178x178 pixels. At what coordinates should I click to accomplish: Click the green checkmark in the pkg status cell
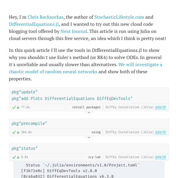click(x=14, y=157)
